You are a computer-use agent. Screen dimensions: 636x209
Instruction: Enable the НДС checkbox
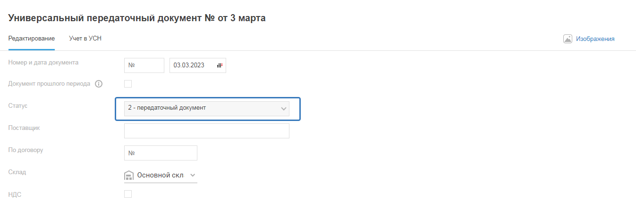[x=128, y=193]
